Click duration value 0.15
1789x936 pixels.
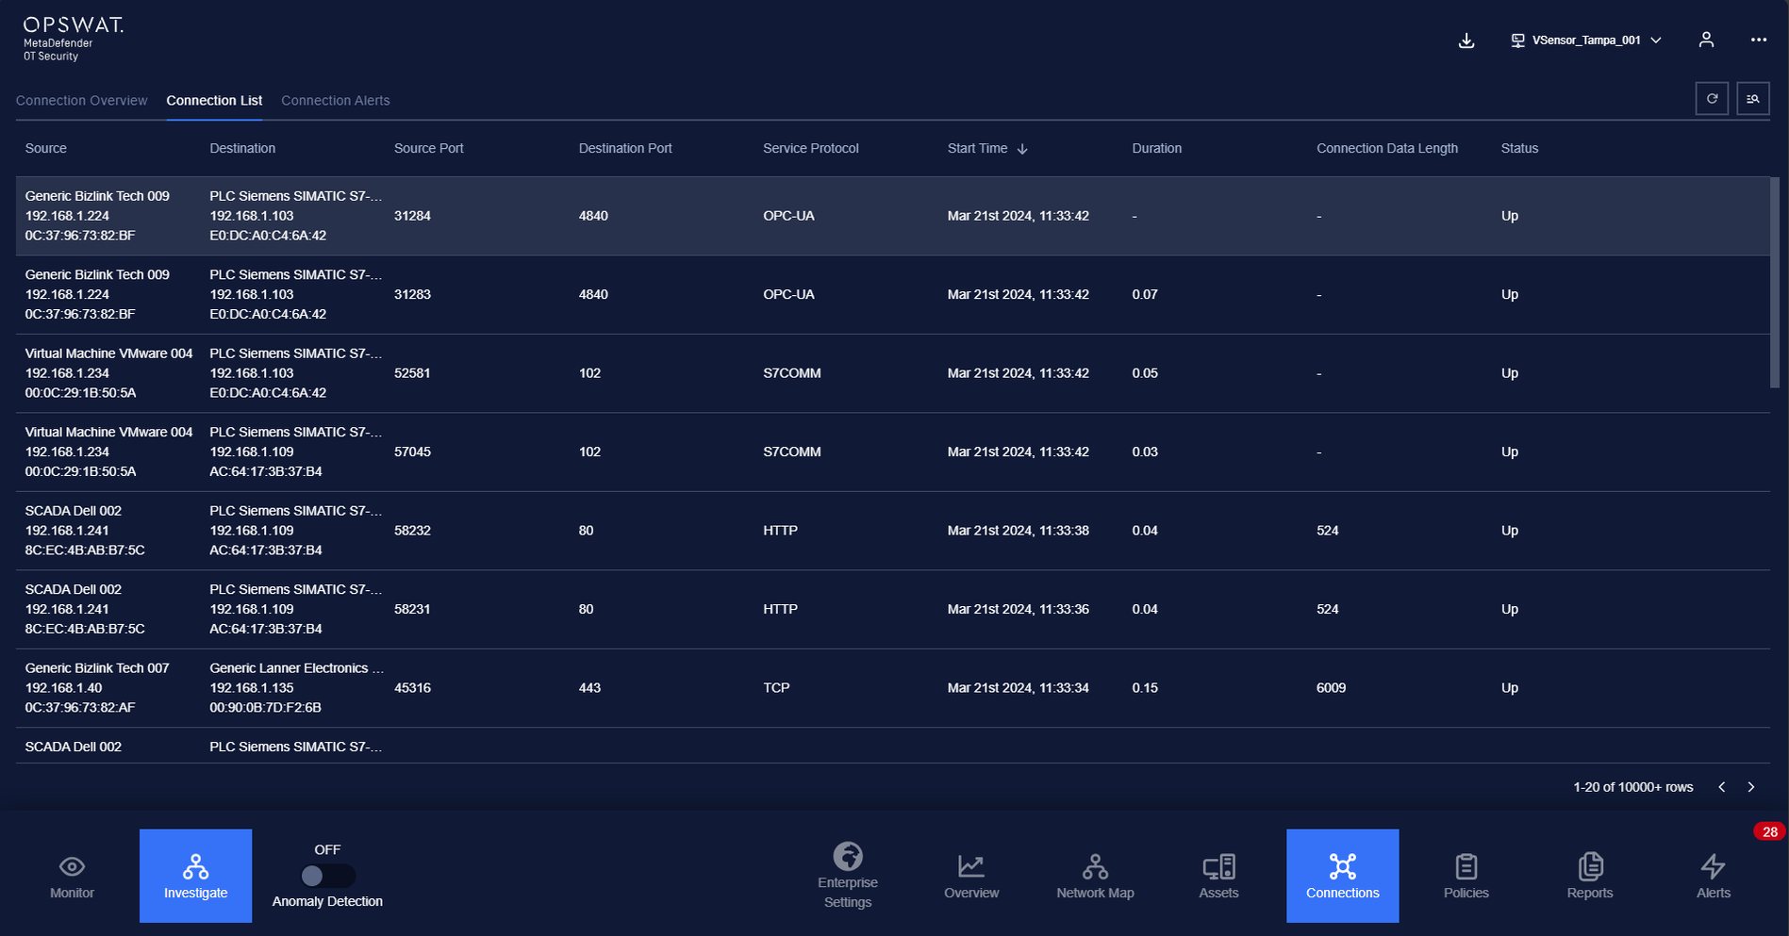(x=1145, y=688)
